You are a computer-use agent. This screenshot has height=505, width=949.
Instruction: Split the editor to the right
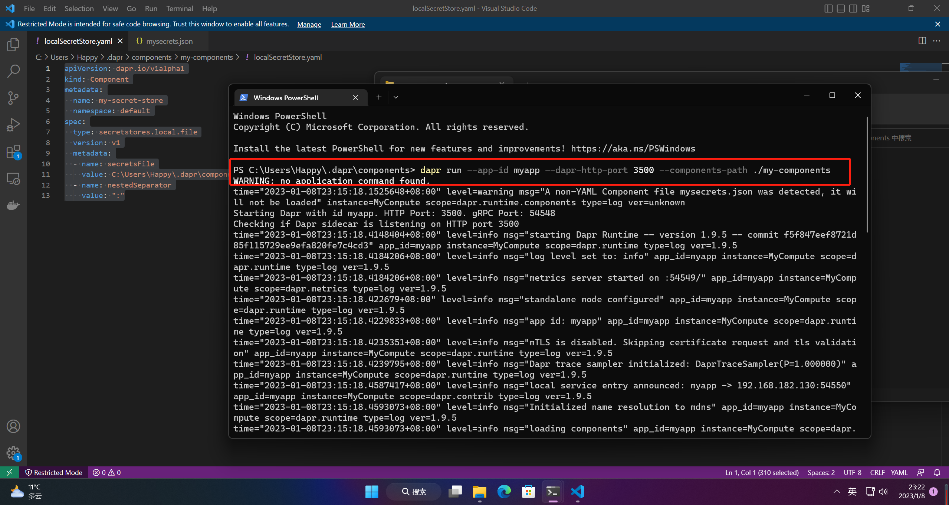coord(922,41)
